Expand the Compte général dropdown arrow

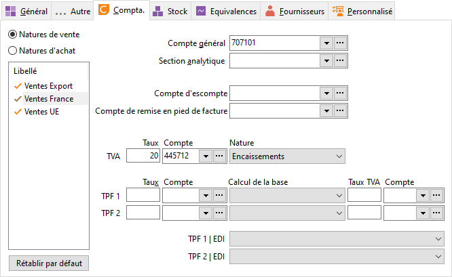326,43
